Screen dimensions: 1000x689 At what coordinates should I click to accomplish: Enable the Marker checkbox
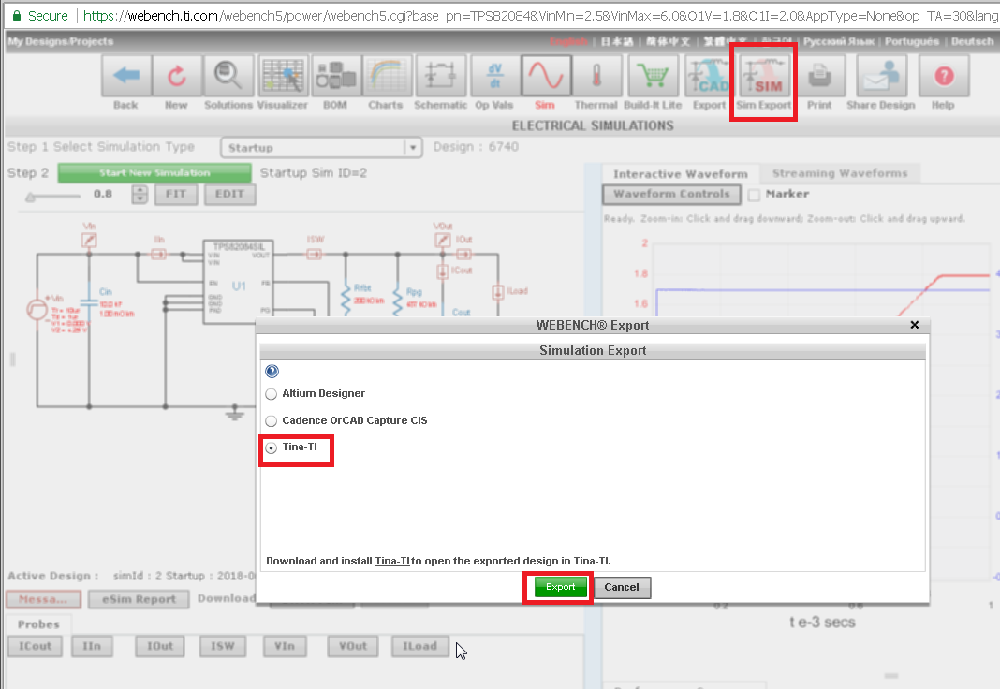[x=754, y=195]
